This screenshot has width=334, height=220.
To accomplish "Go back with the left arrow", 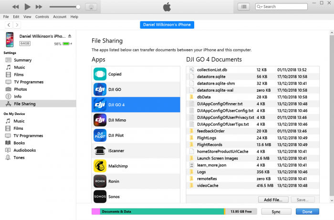I will [x=9, y=25].
